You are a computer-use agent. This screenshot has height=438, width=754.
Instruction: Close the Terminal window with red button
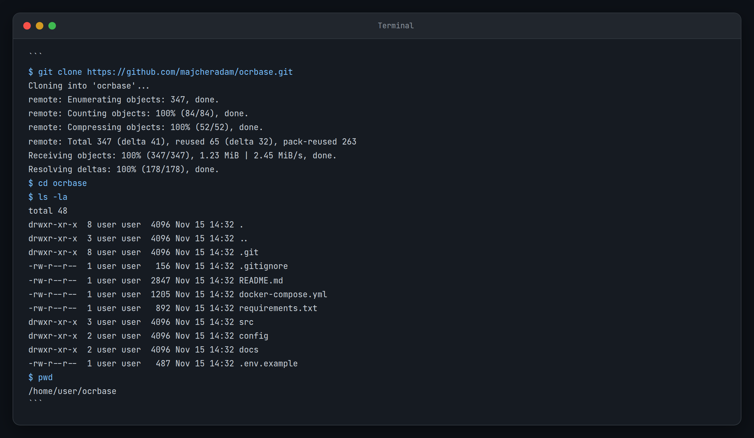tap(27, 26)
